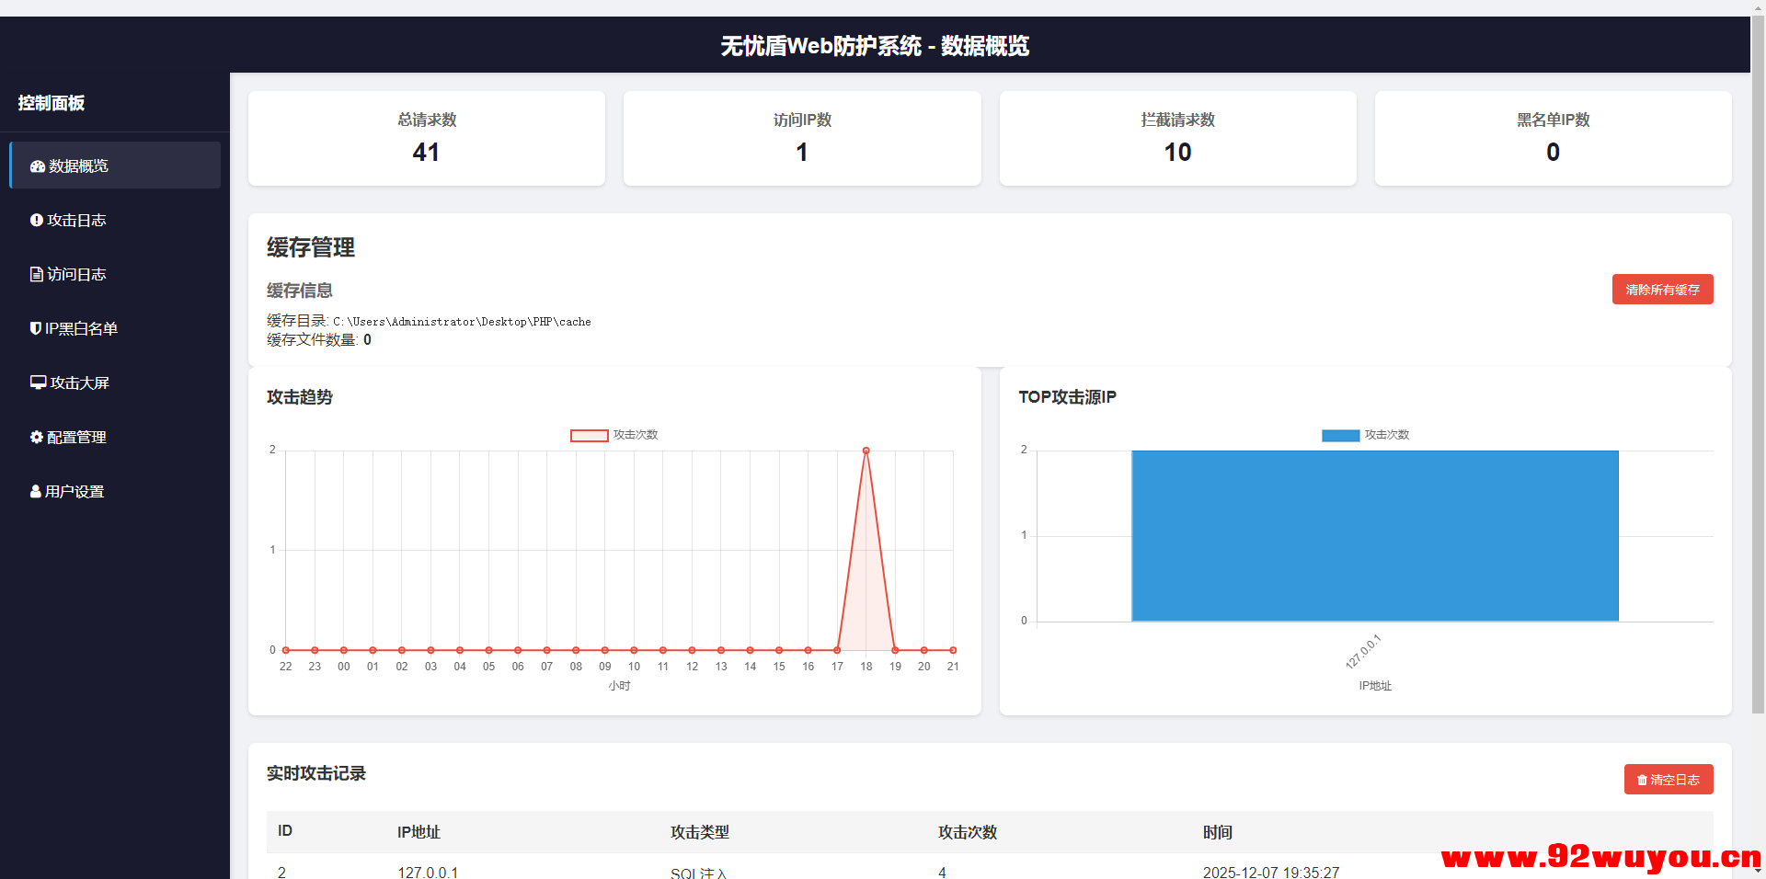The image size is (1766, 879).
Task: Click the 用户设置 user icon
Action: tap(36, 491)
